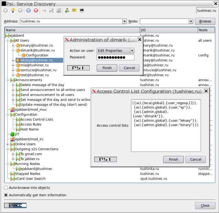This screenshot has width=219, height=213.
Task: Click Finish in Access Control List dialog
Action: tap(173, 159)
